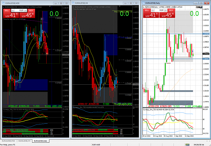Switch to the EURAUDSB,H4 bottom tab
Image resolution: width=211 pixels, height=146 pixels.
coord(25,141)
